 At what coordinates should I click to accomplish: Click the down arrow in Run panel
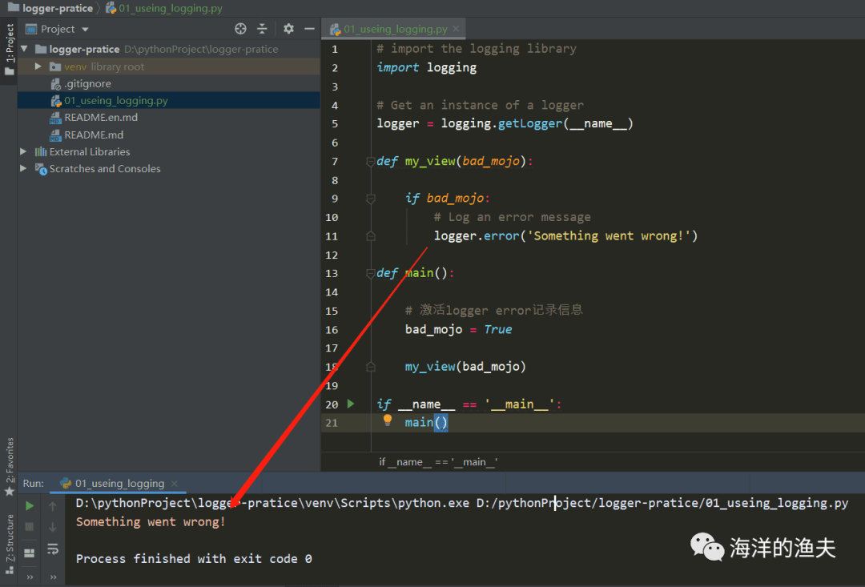point(52,527)
